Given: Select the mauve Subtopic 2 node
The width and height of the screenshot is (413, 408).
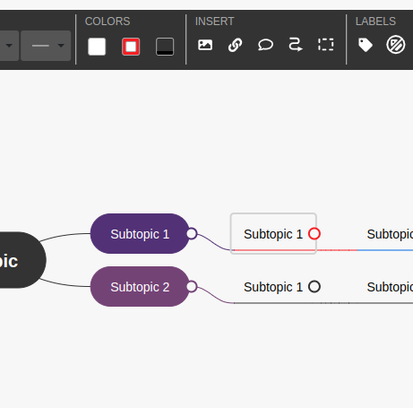Looking at the screenshot, I should point(140,287).
